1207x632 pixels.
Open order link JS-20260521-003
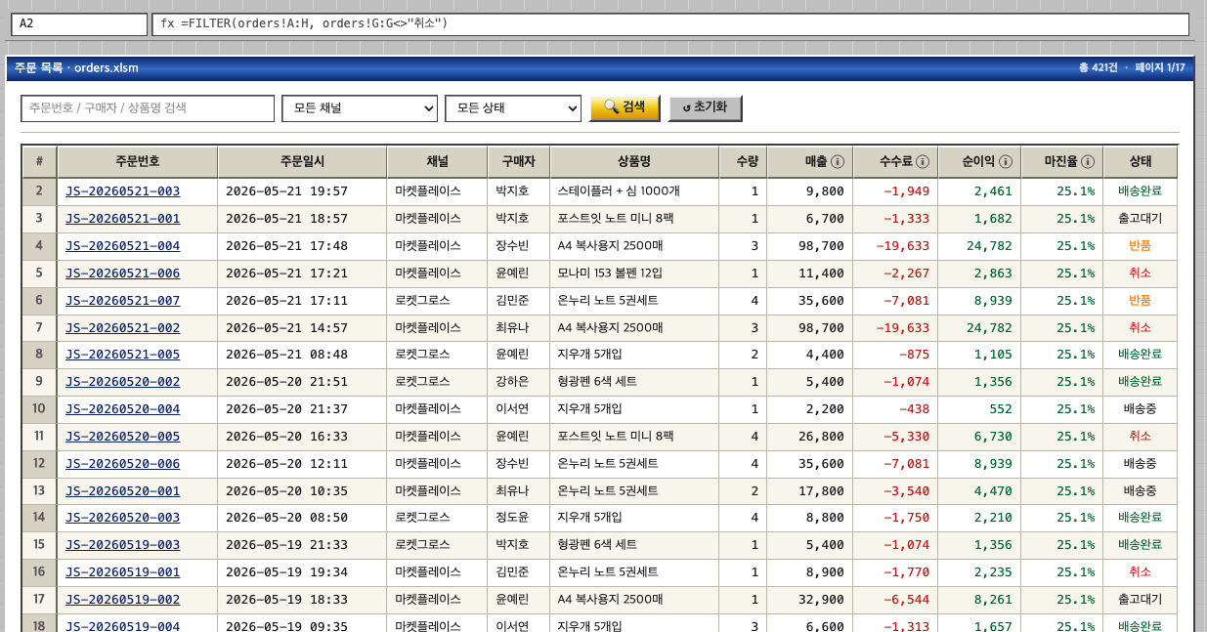tap(122, 191)
